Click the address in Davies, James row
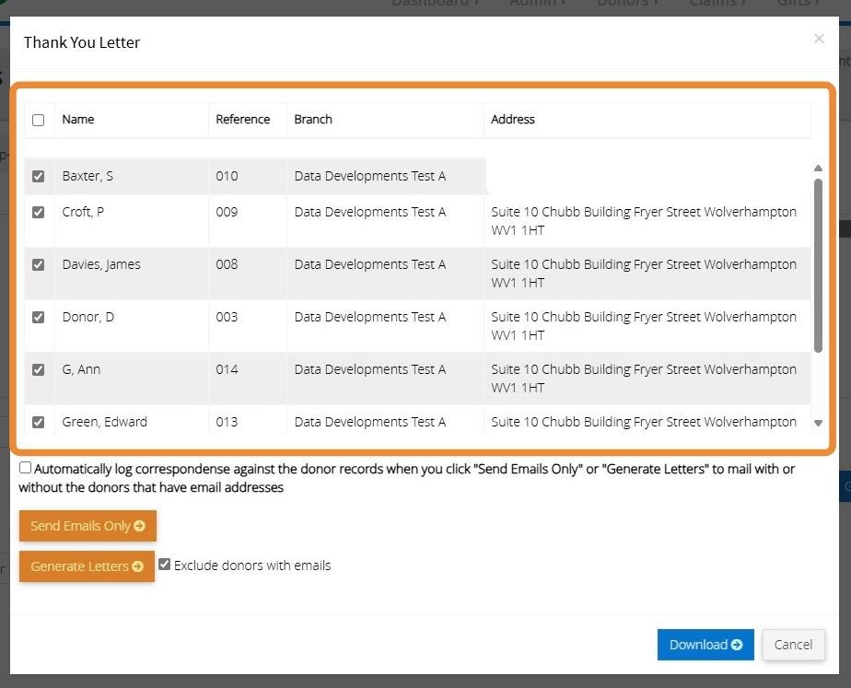This screenshot has width=851, height=688. coord(644,274)
